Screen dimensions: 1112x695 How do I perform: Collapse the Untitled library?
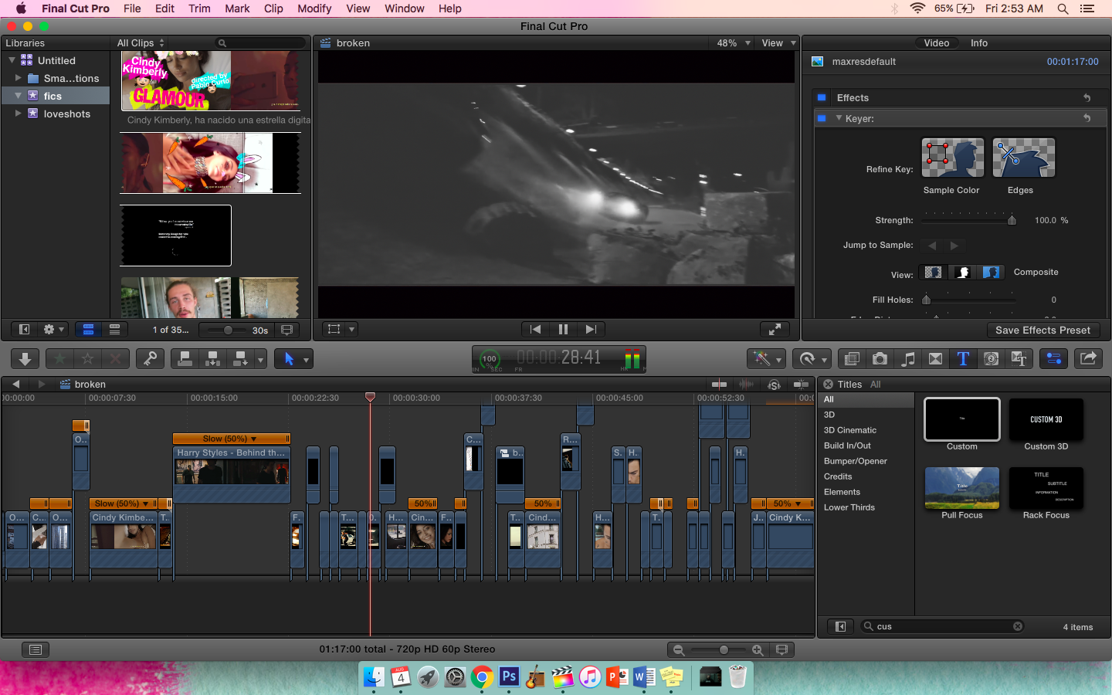coord(12,60)
